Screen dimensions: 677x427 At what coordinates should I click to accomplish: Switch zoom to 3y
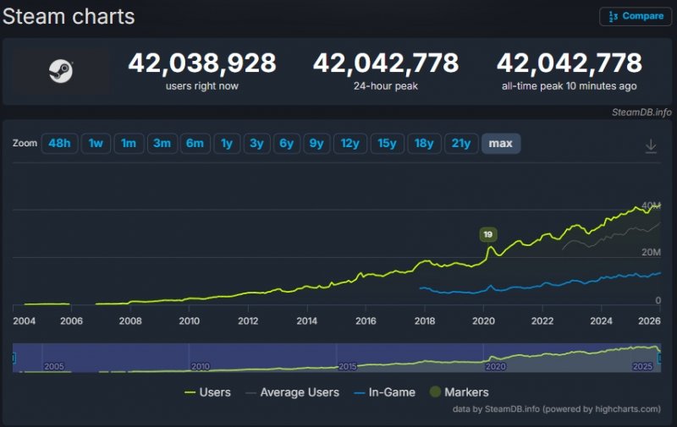256,143
